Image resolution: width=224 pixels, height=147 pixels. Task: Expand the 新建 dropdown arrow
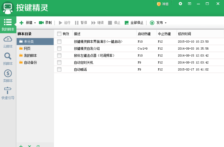(x=35, y=23)
